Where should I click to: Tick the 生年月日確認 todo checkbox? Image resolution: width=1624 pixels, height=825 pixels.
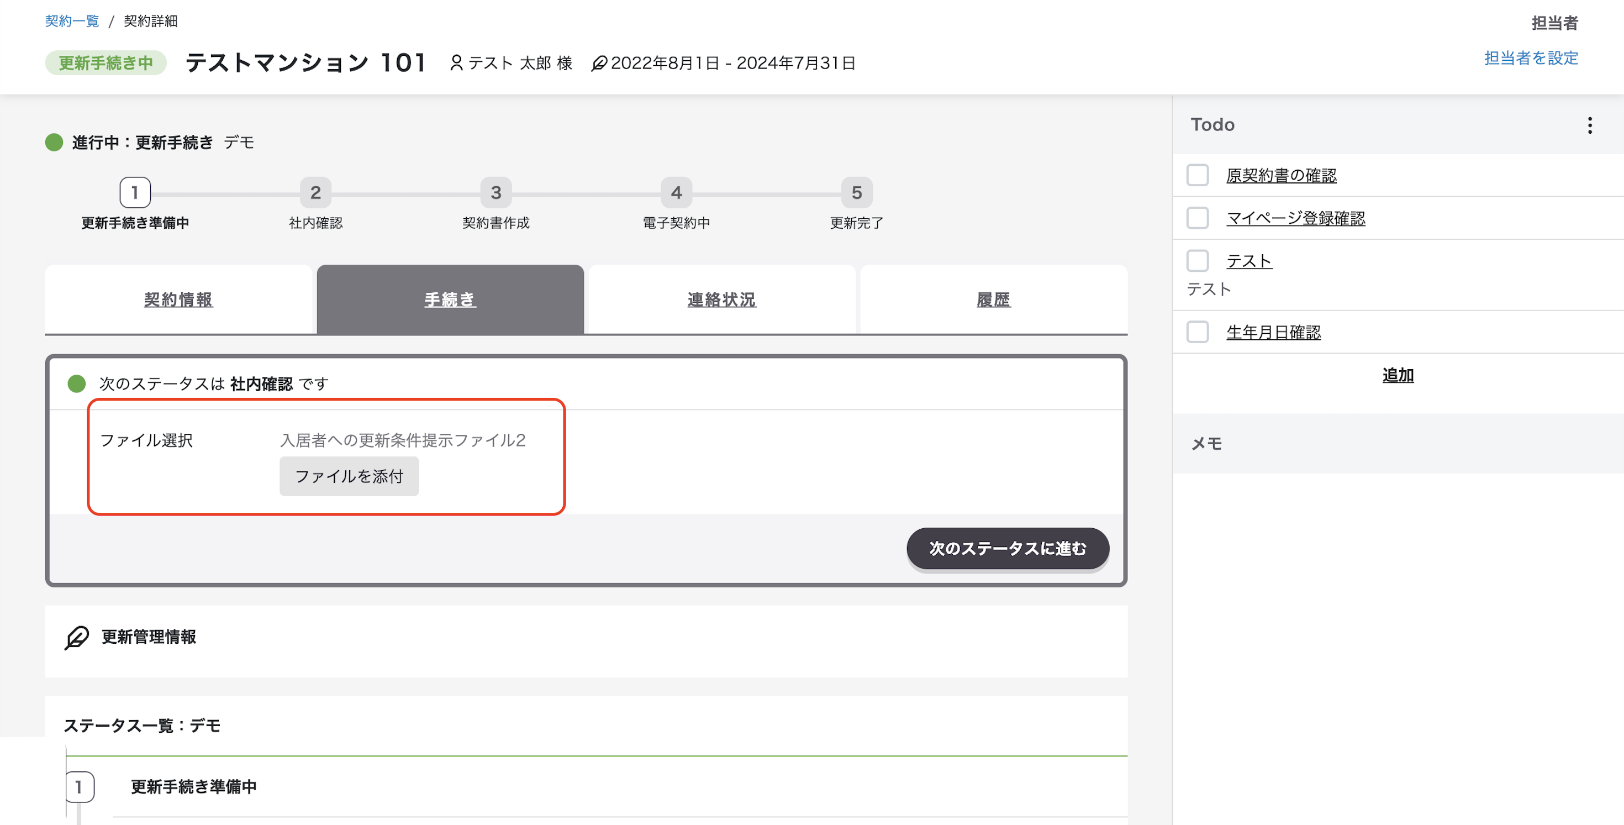coord(1197,332)
